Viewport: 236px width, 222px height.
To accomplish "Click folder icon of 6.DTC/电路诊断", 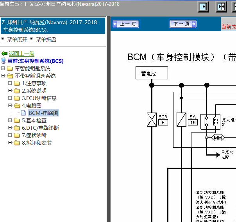I will (17, 128).
